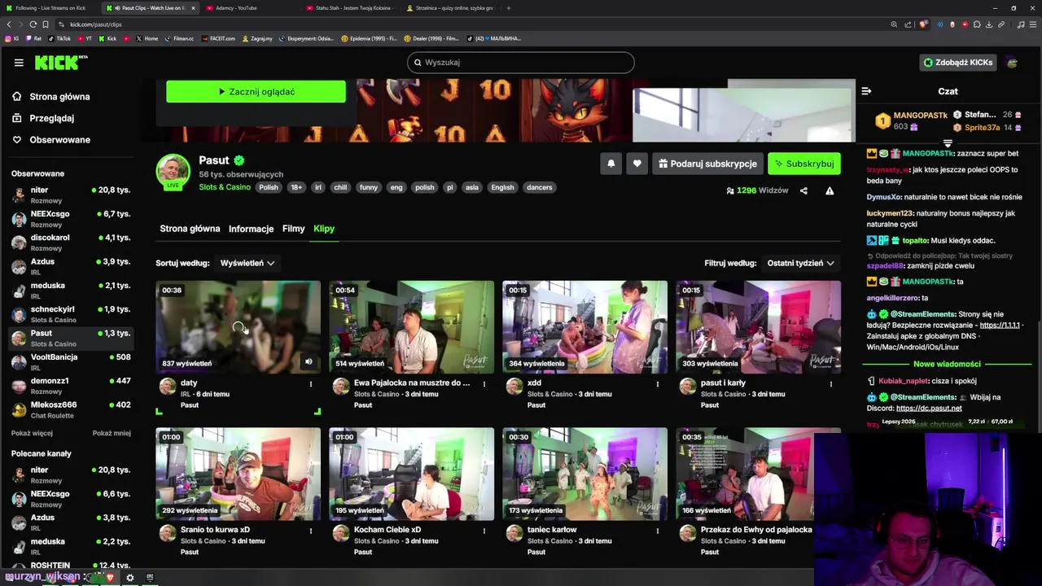Open options for the 'pasut i karły' clip
This screenshot has height=586, width=1042.
coord(831,383)
